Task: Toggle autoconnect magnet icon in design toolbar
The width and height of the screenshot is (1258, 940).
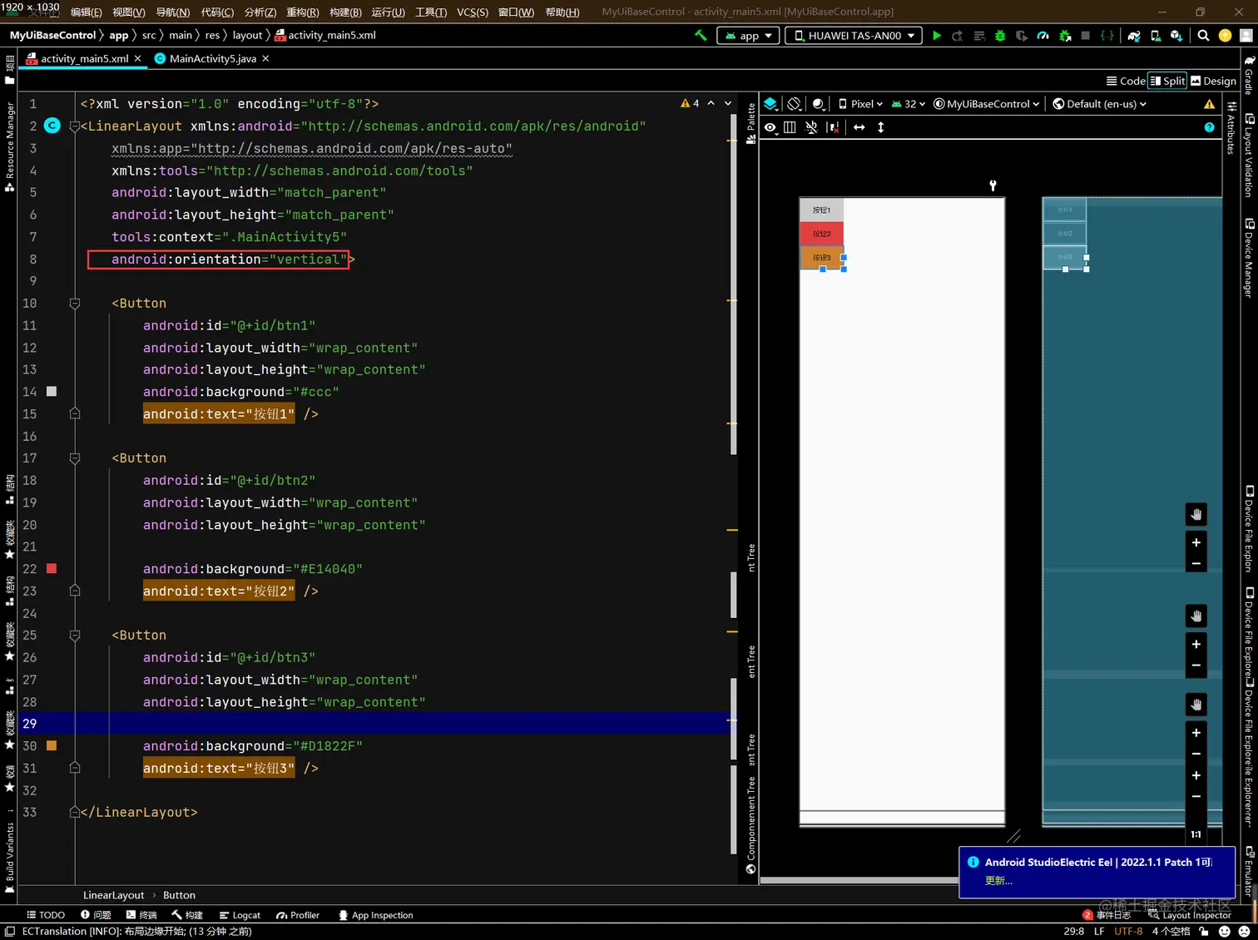Action: 811,127
